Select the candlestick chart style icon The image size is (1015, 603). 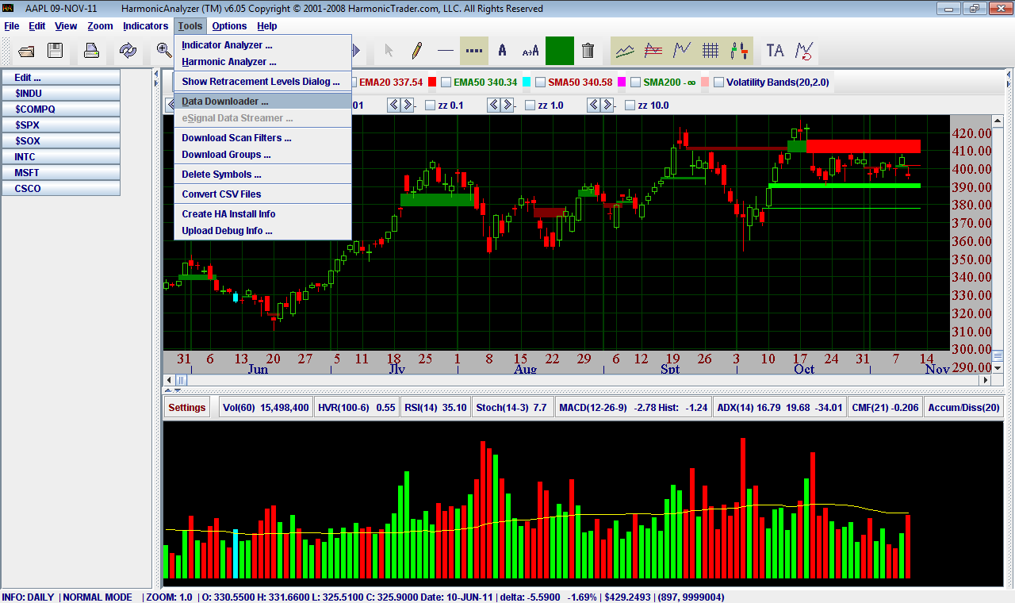pyautogui.click(x=739, y=51)
